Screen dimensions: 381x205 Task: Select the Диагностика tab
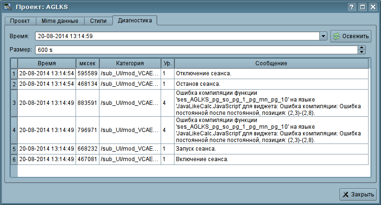click(x=135, y=20)
